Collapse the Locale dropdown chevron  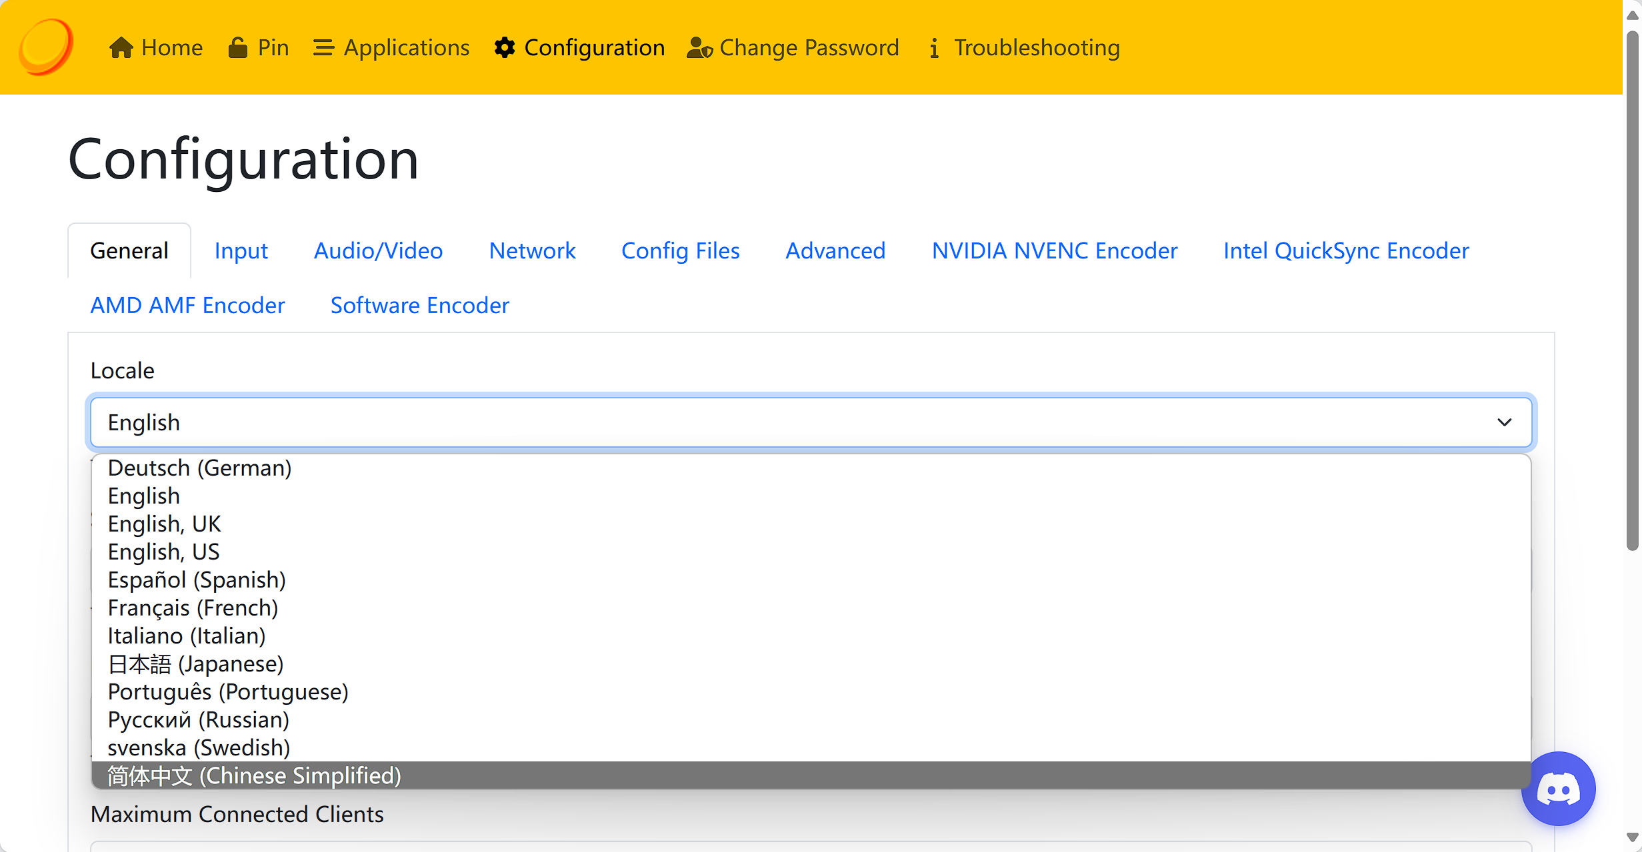[1504, 422]
